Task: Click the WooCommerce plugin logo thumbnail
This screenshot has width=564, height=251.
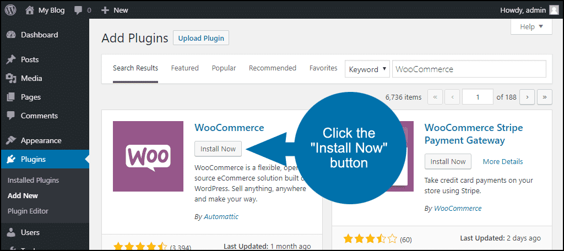Action: point(148,156)
